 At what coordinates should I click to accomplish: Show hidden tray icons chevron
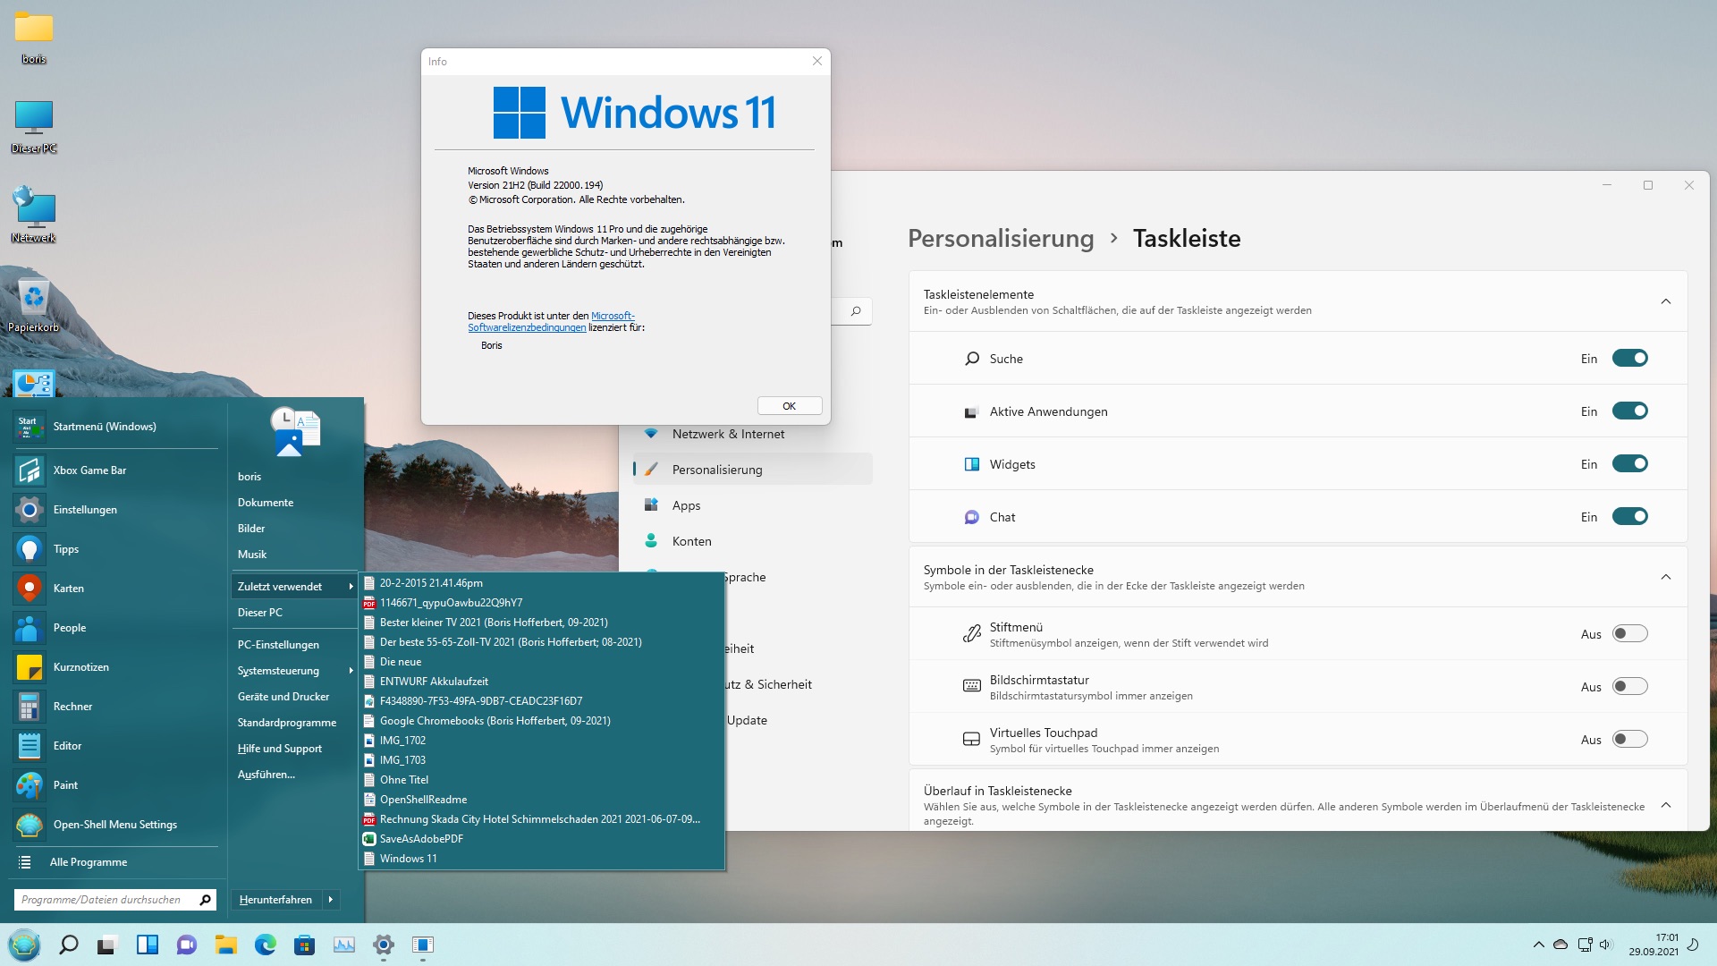(x=1538, y=945)
